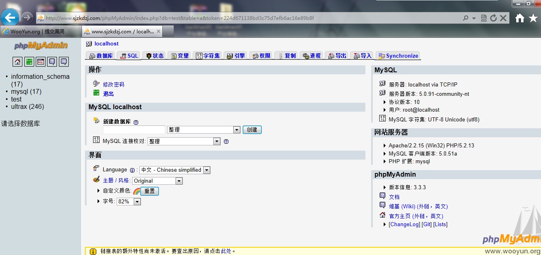Refresh the page with the reload icon

click(x=493, y=18)
